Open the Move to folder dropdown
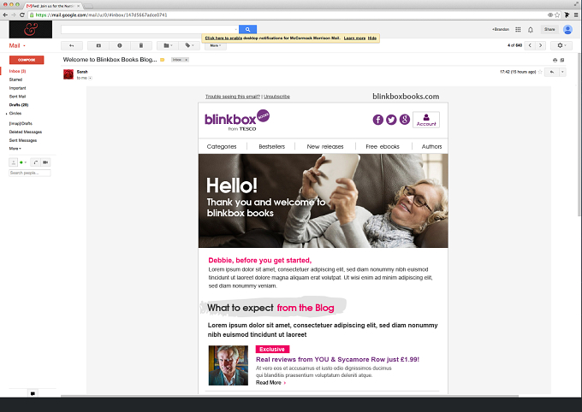 pos(168,45)
